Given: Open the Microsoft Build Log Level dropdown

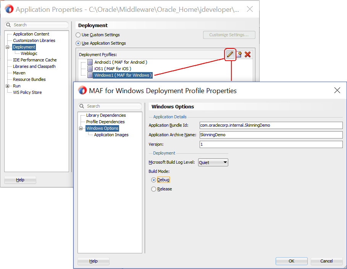Looking at the screenshot, I should pos(213,163).
